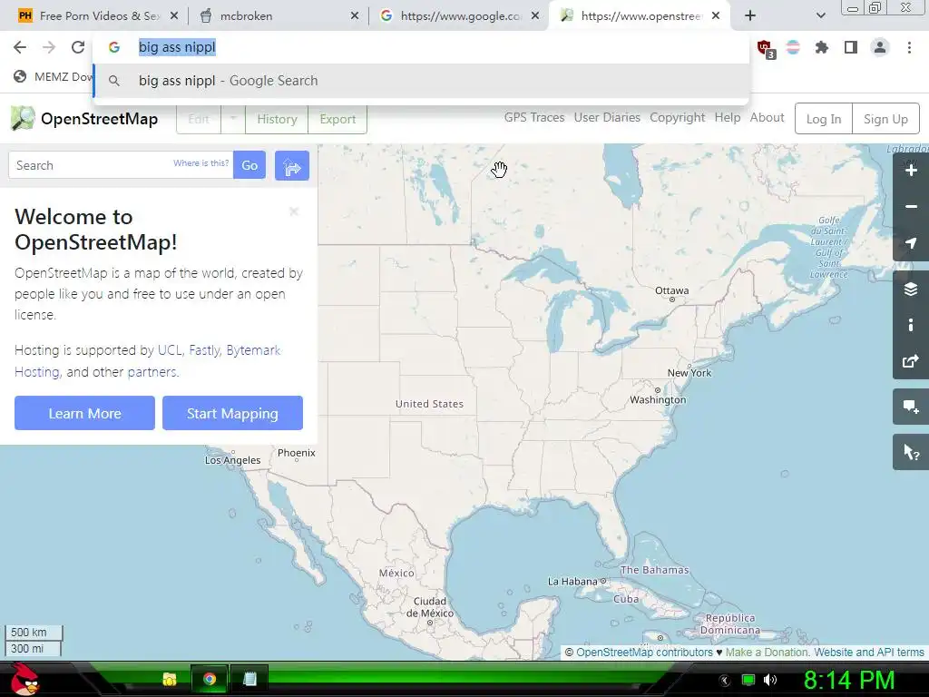Open User Diaries page
Image resolution: width=929 pixels, height=697 pixels.
point(607,117)
